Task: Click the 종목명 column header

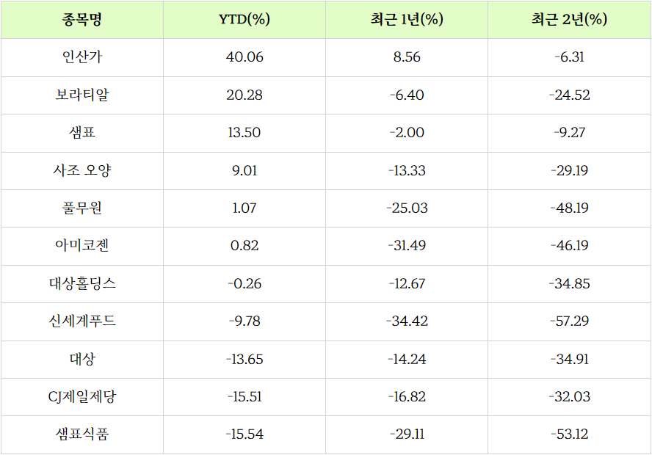Action: coord(82,20)
